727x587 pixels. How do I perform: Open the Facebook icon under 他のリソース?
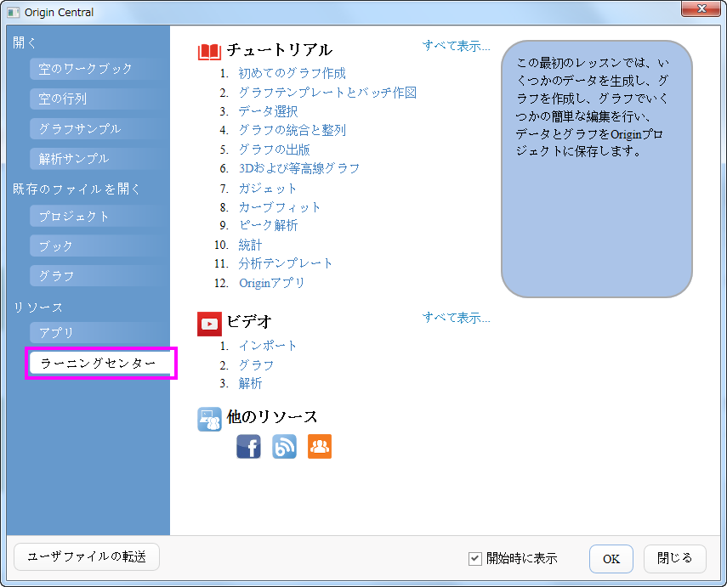(248, 447)
